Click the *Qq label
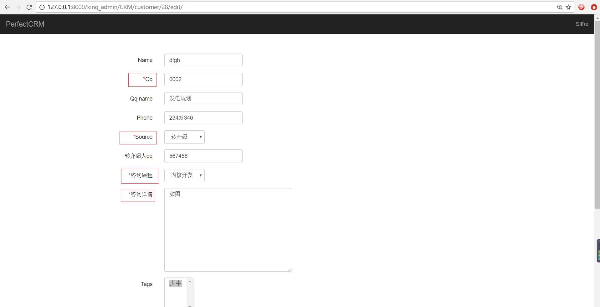This screenshot has width=600, height=307. click(x=148, y=79)
